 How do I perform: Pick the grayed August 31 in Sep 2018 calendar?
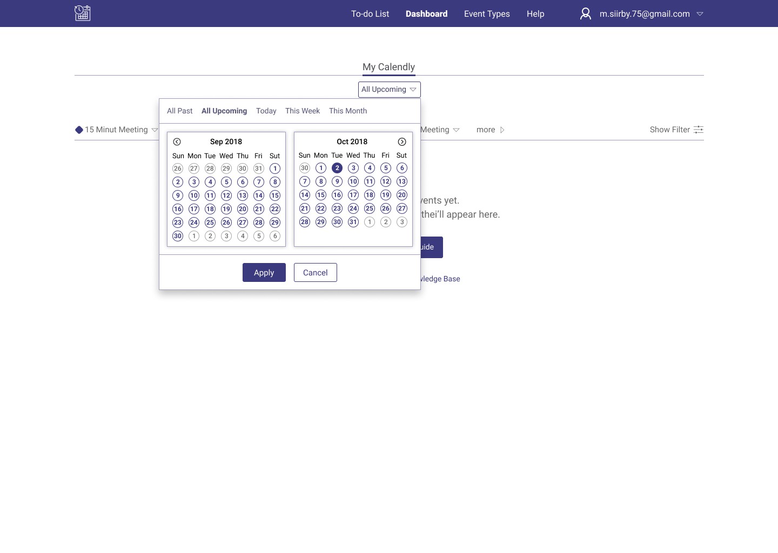259,168
